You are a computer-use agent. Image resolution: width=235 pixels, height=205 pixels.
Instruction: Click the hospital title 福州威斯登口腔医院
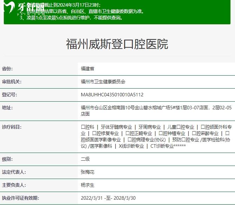tap(117, 44)
